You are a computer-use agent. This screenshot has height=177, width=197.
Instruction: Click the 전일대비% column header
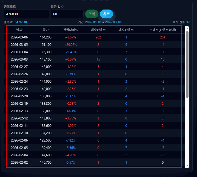click(70, 30)
